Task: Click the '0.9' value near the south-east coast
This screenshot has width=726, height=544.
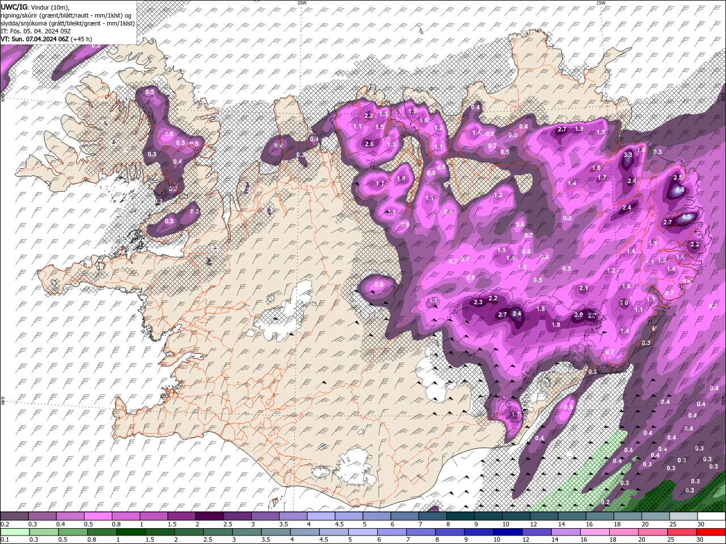Action: [568, 407]
